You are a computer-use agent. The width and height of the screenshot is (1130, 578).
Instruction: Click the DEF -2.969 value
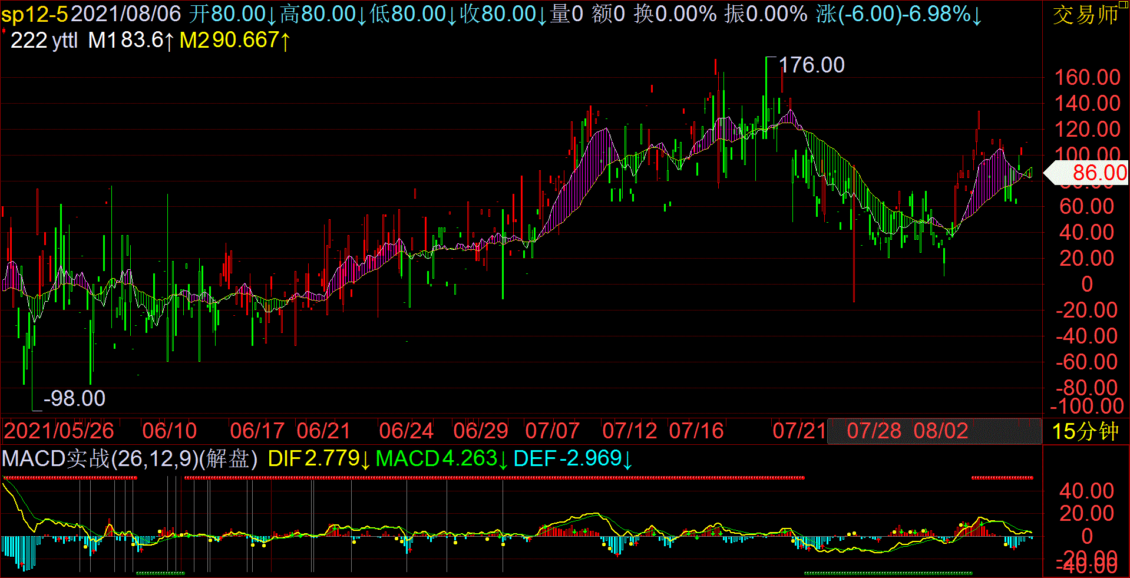(x=573, y=458)
